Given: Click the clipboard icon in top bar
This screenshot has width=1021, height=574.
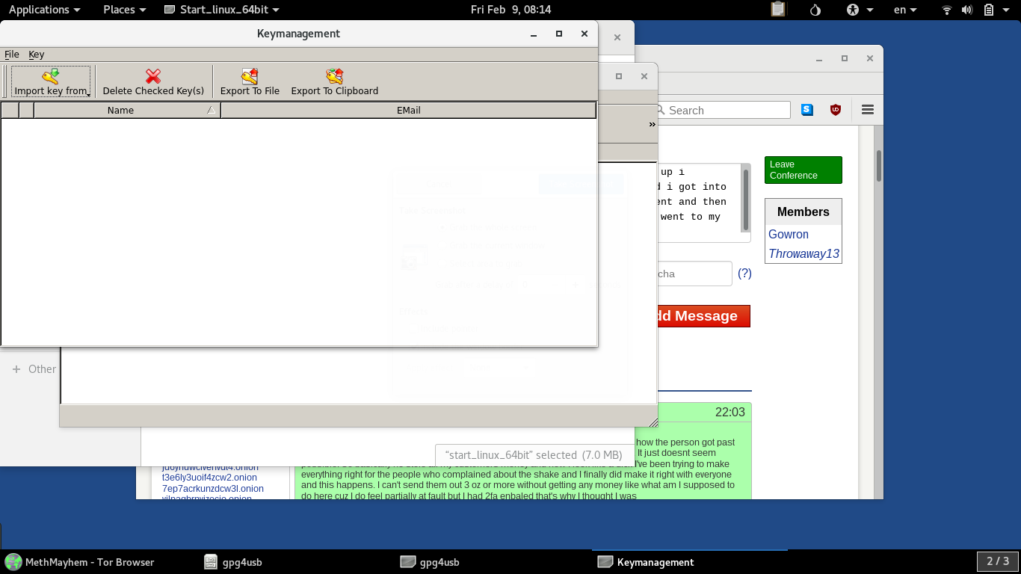Looking at the screenshot, I should point(778,9).
